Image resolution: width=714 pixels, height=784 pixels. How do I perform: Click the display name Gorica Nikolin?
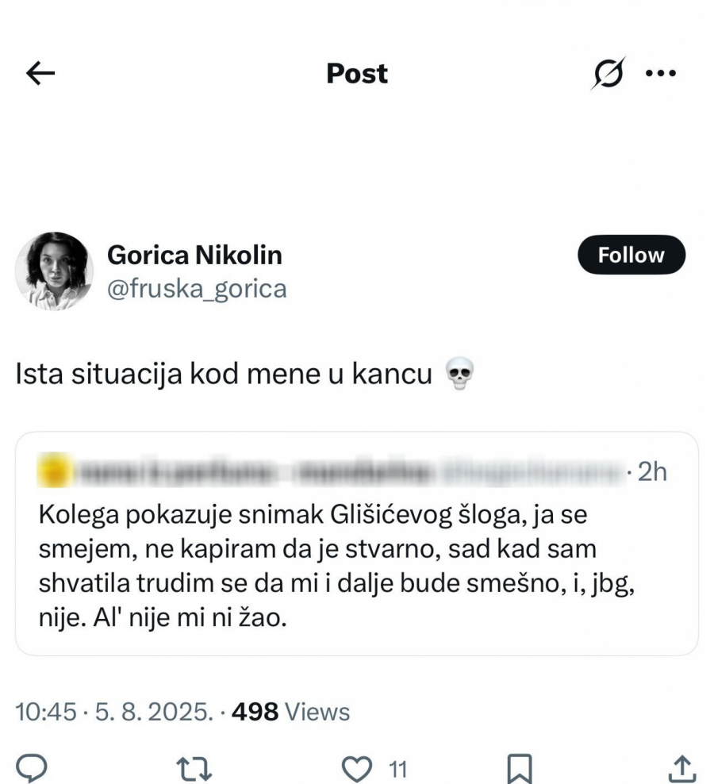pos(195,255)
